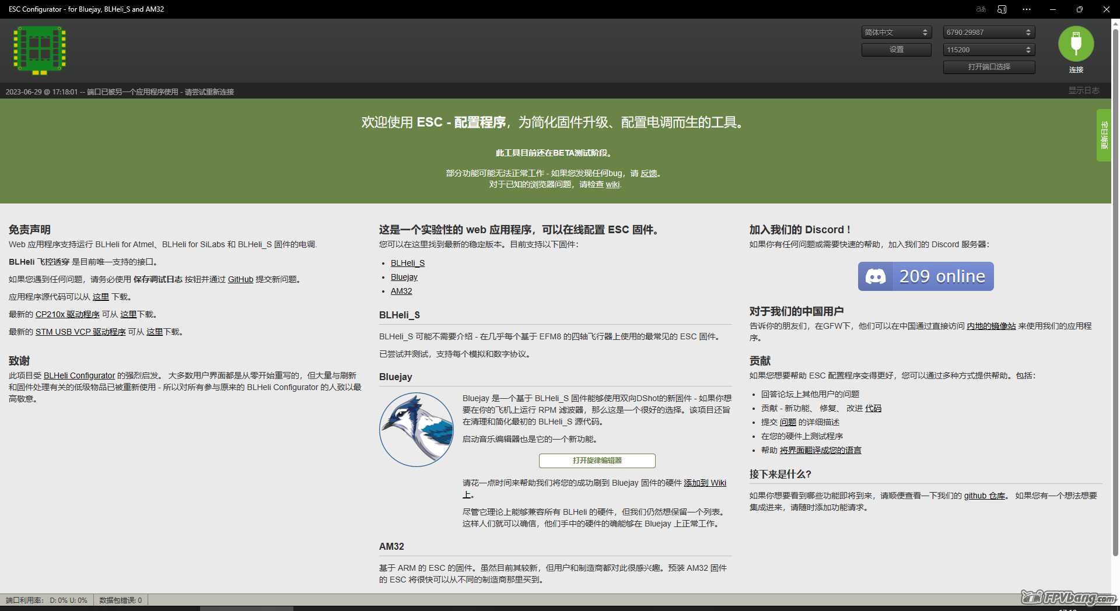
Task: Click 这里 download link after STM USB VCP
Action: click(x=155, y=332)
